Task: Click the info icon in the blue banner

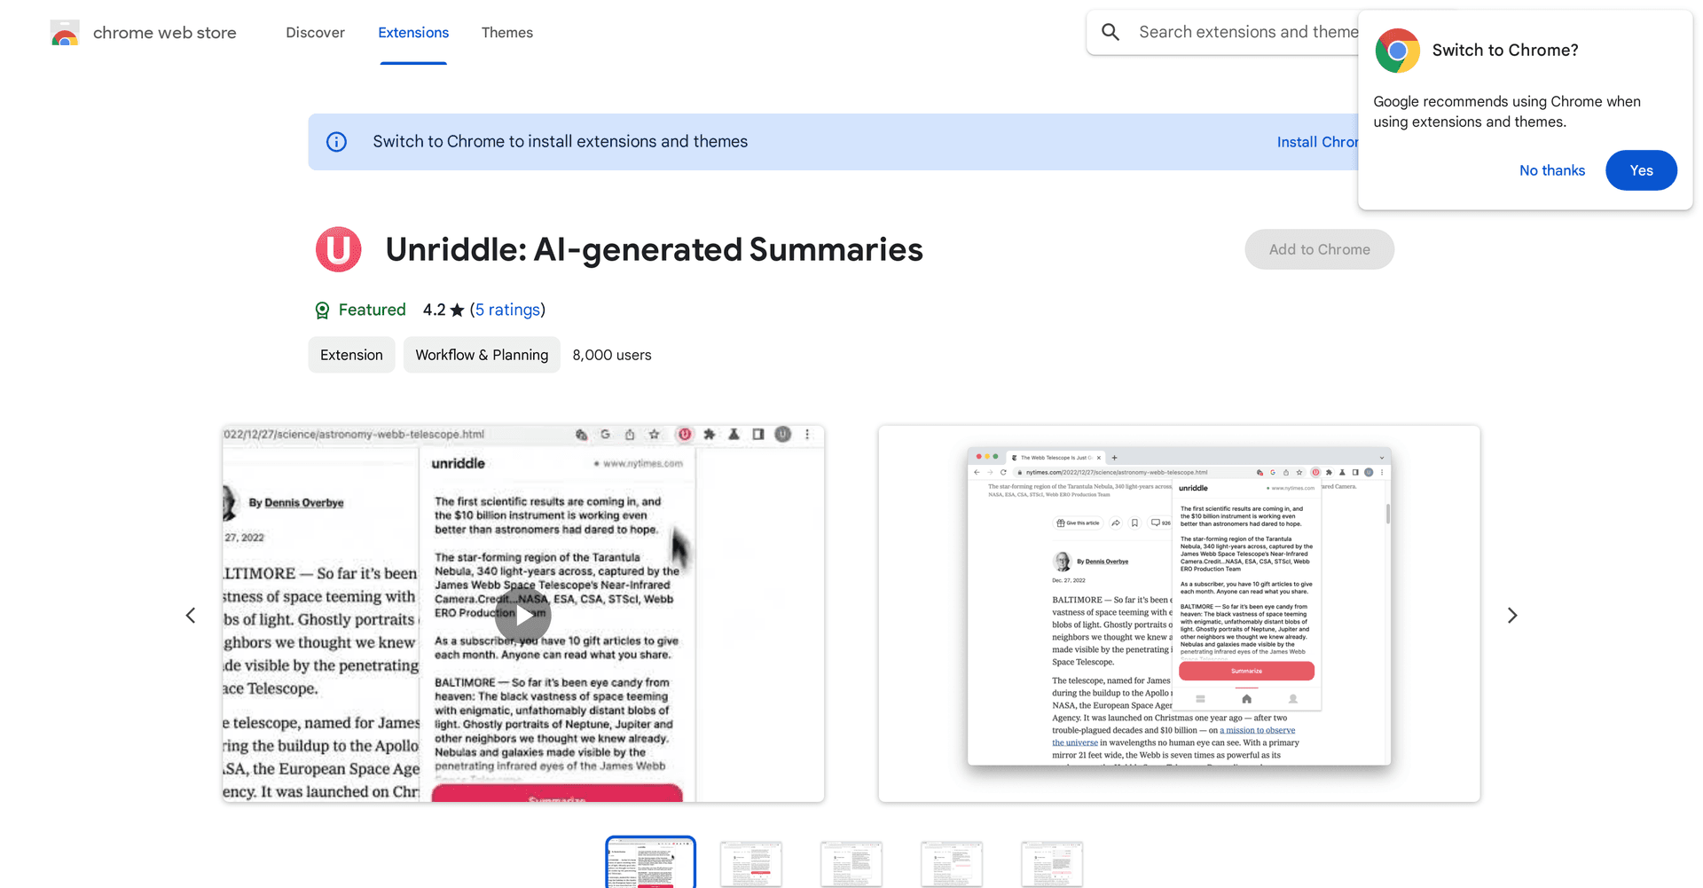Action: click(x=336, y=142)
